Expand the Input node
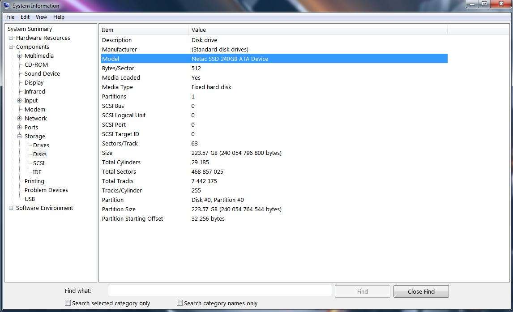513x312 pixels. pos(19,100)
